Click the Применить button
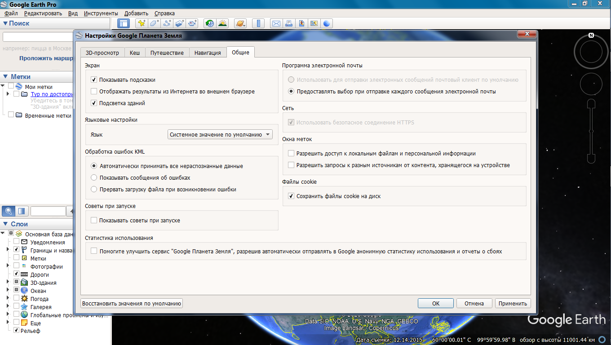Image resolution: width=611 pixels, height=345 pixels. [x=513, y=303]
